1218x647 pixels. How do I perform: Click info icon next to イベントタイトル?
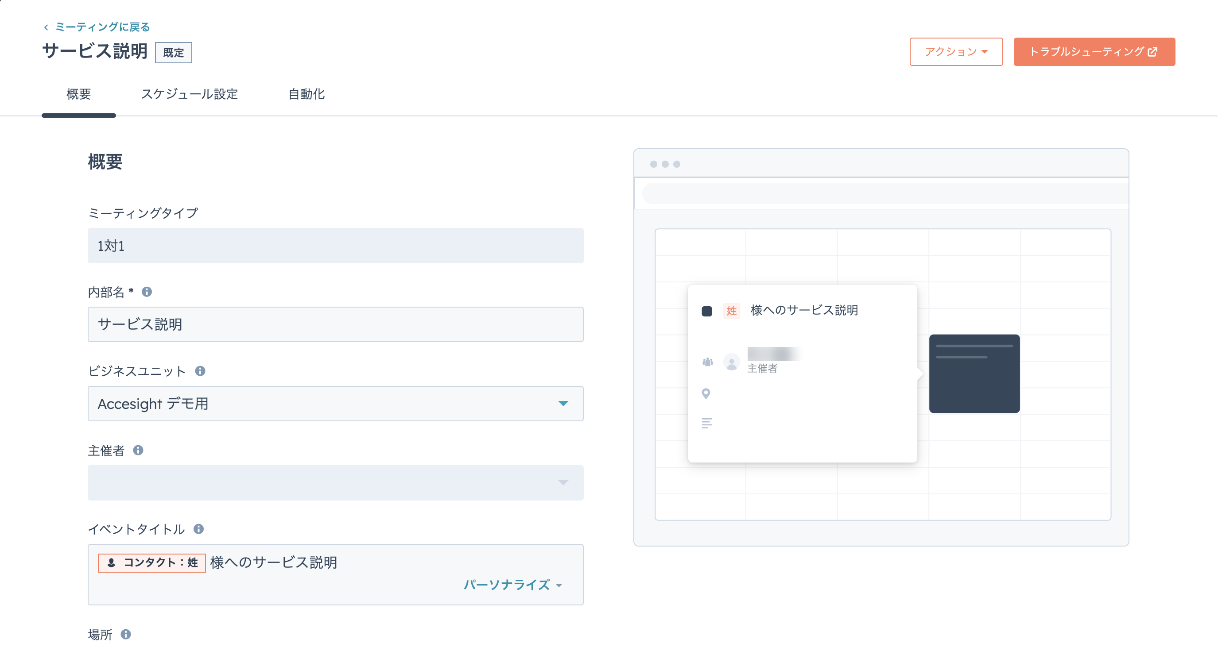coord(198,529)
